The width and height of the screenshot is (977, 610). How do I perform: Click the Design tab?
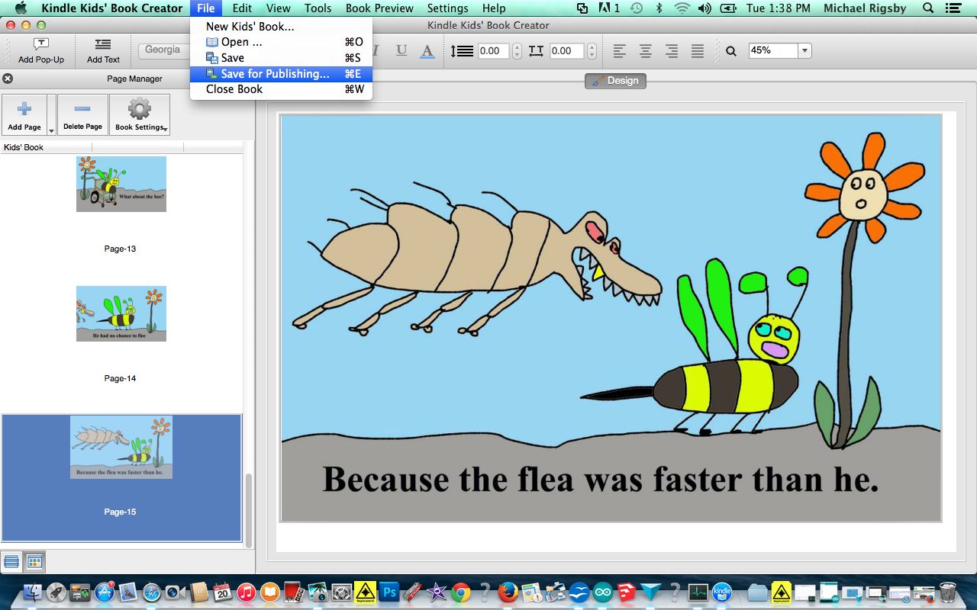click(x=615, y=81)
